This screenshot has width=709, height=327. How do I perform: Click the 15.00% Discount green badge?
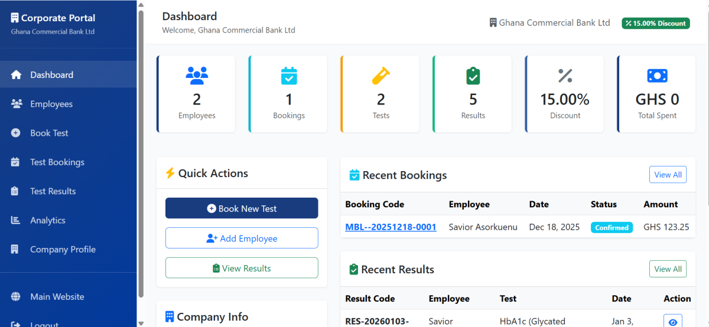click(656, 23)
